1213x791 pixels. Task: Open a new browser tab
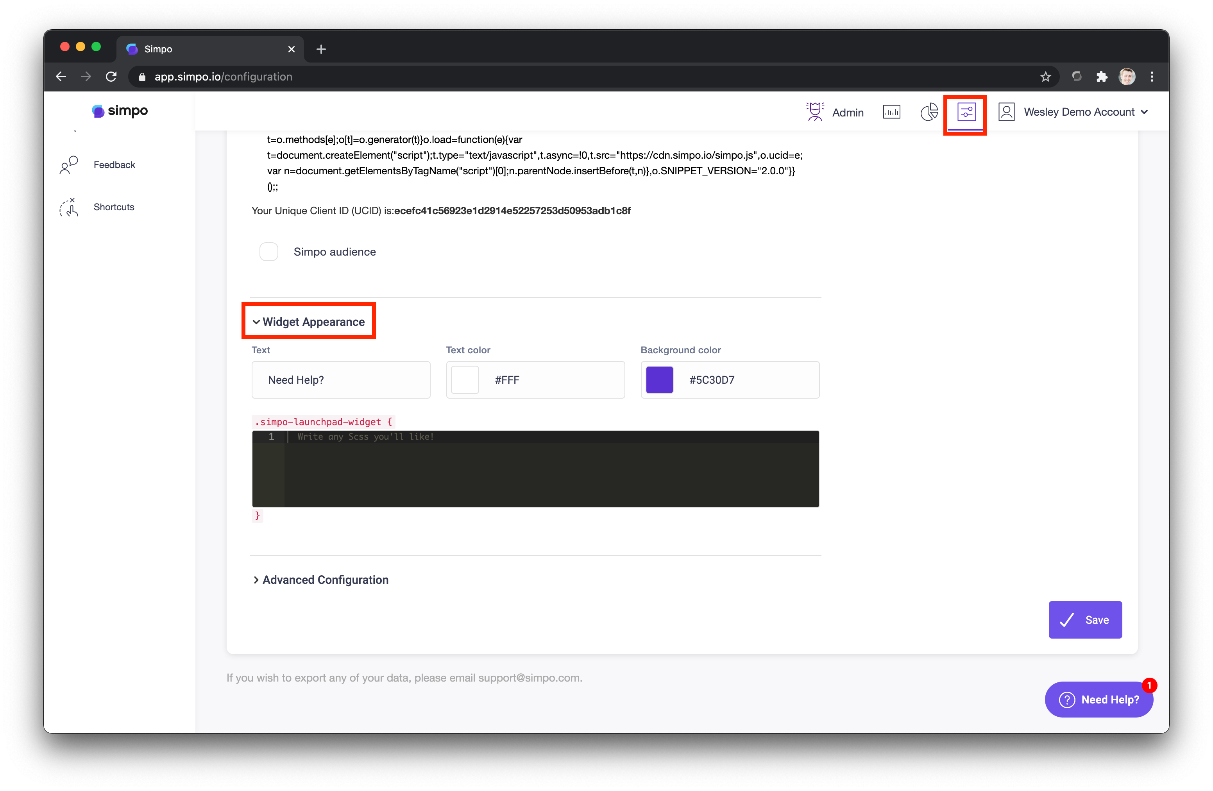pyautogui.click(x=320, y=49)
